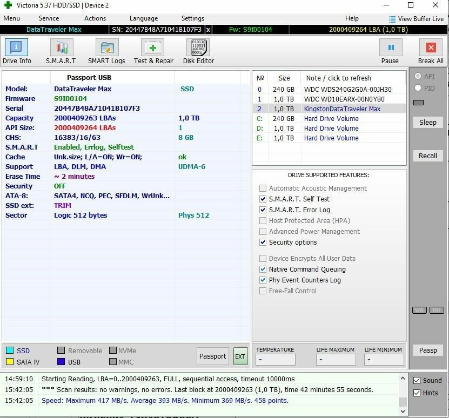Toggle Phy Event Counters Log checkbox
This screenshot has height=418, width=449.
263,280
